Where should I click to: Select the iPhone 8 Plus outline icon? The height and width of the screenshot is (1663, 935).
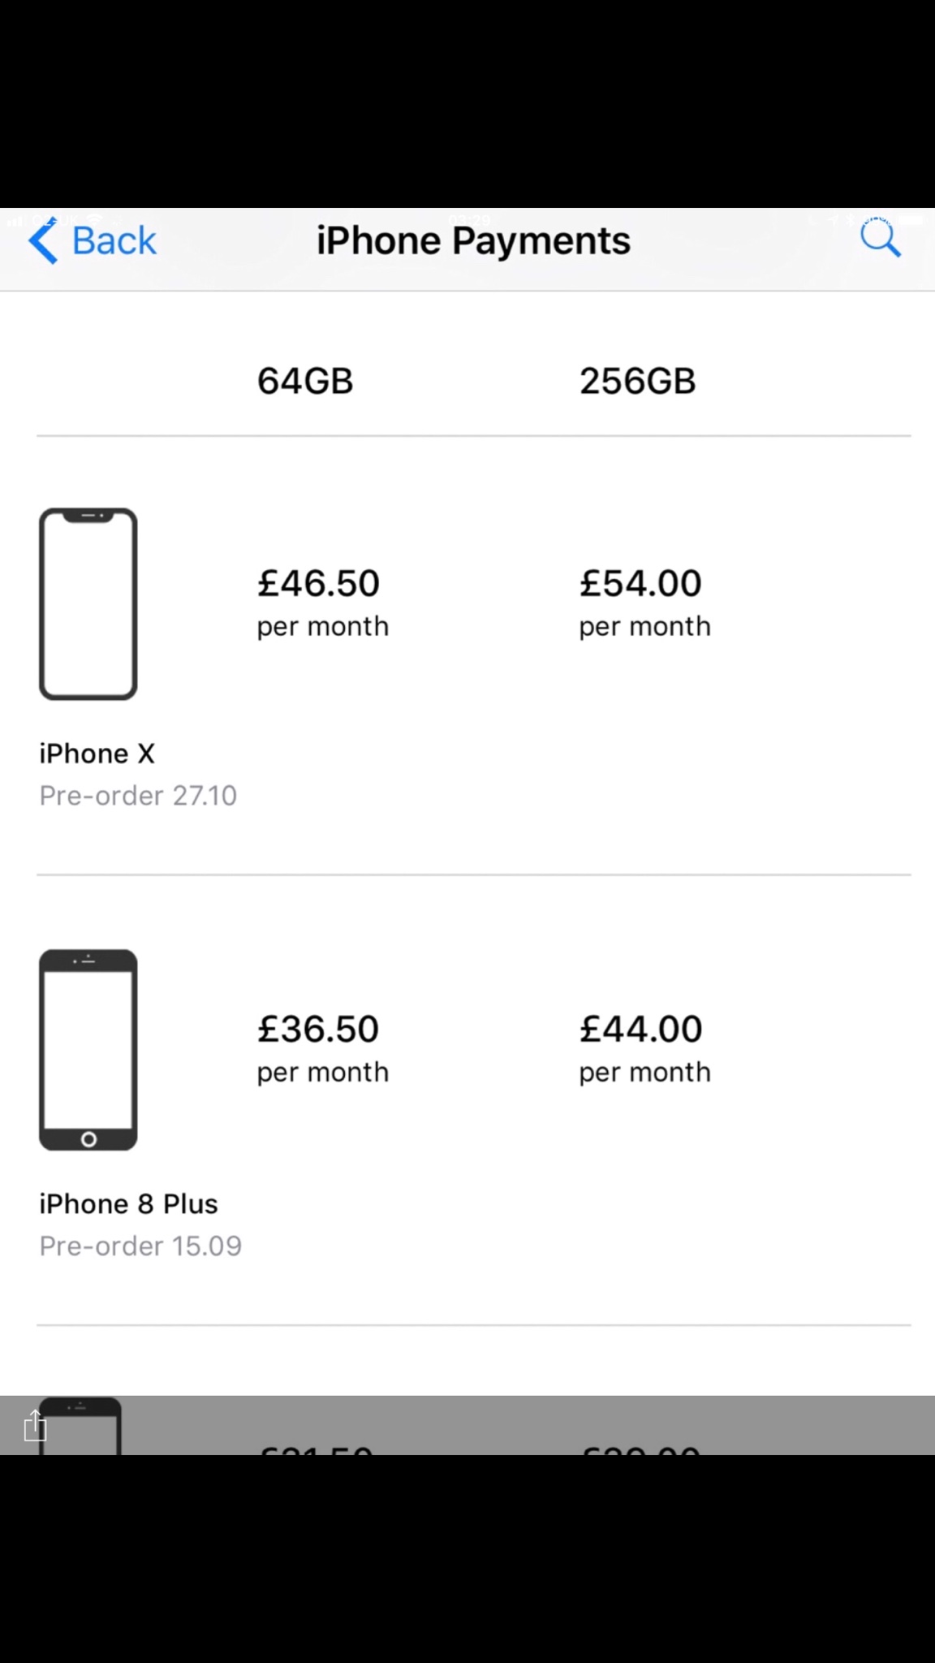(x=88, y=1049)
